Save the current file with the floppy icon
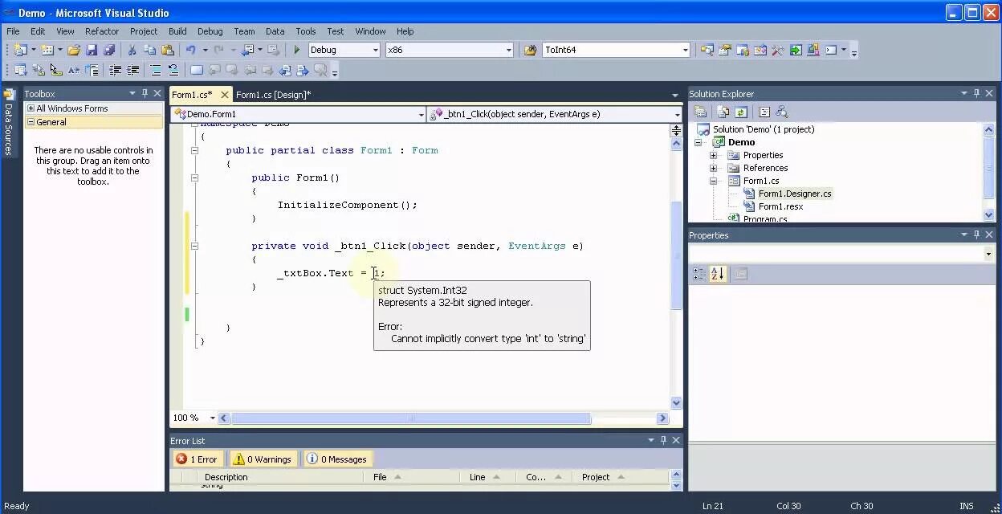This screenshot has height=514, width=1002. coord(92,50)
